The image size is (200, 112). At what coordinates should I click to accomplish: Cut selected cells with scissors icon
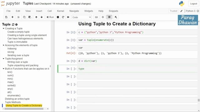19,17
